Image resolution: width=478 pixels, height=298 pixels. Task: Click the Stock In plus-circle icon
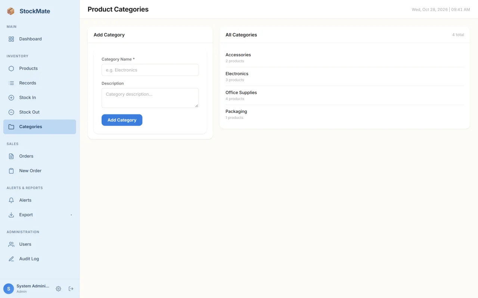[x=11, y=98]
